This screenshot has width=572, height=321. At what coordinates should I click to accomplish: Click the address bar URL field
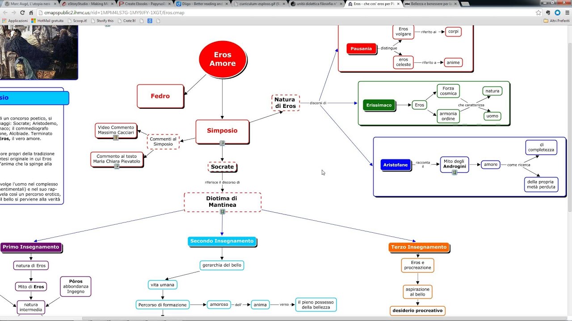(286, 12)
